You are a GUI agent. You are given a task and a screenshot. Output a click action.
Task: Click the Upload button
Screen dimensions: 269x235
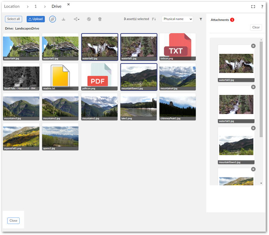point(36,19)
